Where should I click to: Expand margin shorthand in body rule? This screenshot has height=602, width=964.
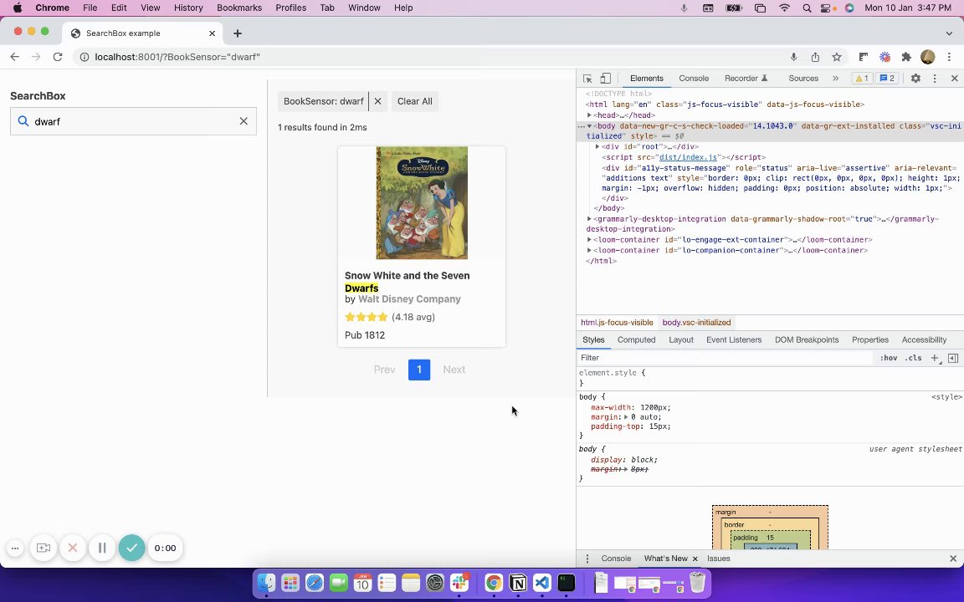click(626, 417)
